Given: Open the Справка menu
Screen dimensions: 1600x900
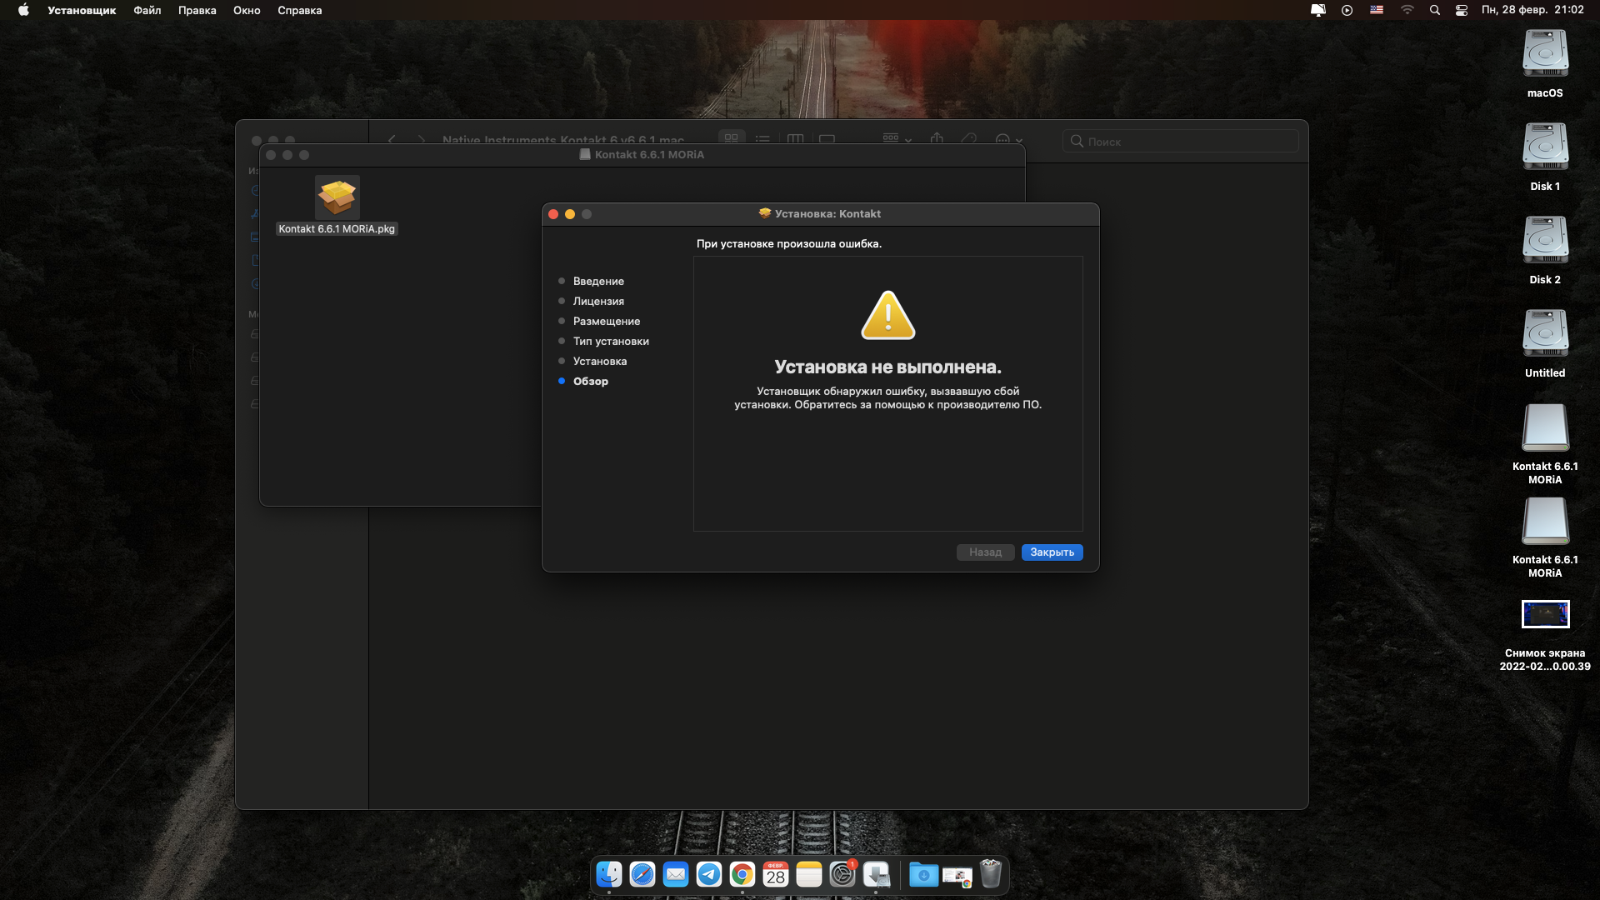Looking at the screenshot, I should click(299, 10).
